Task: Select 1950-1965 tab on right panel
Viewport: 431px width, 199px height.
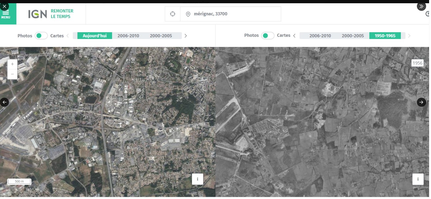Action: click(x=385, y=36)
